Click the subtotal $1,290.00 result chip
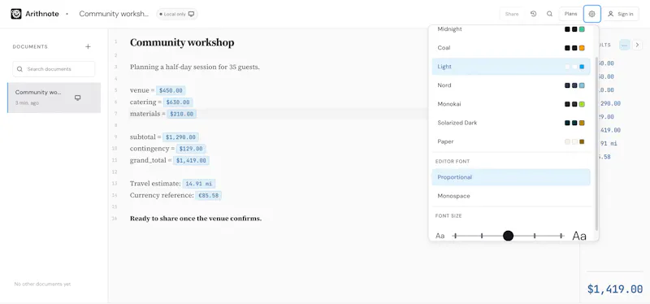 coord(180,137)
